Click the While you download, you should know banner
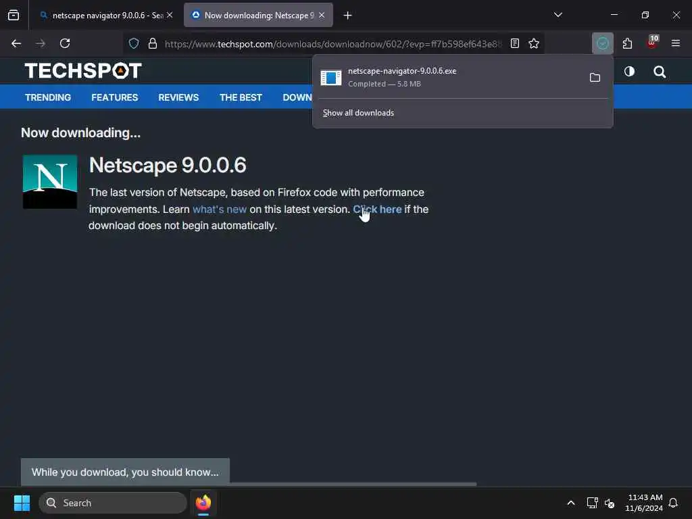Viewport: 692px width, 519px height. (x=125, y=472)
